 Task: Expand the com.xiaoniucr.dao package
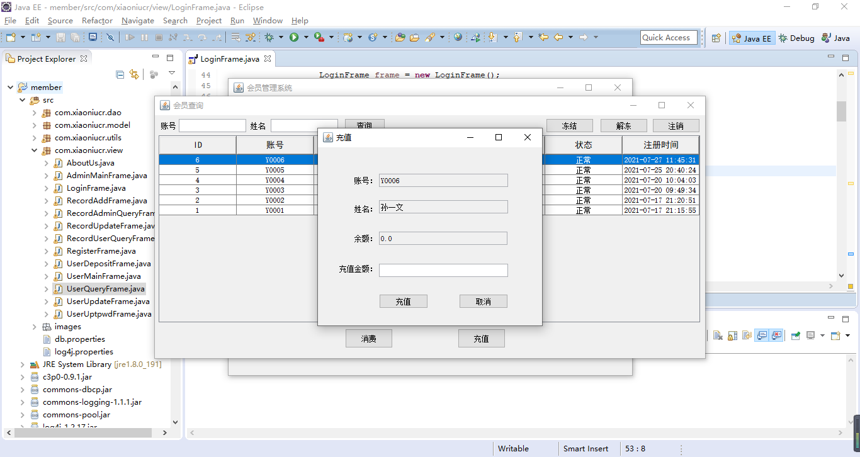tap(35, 113)
